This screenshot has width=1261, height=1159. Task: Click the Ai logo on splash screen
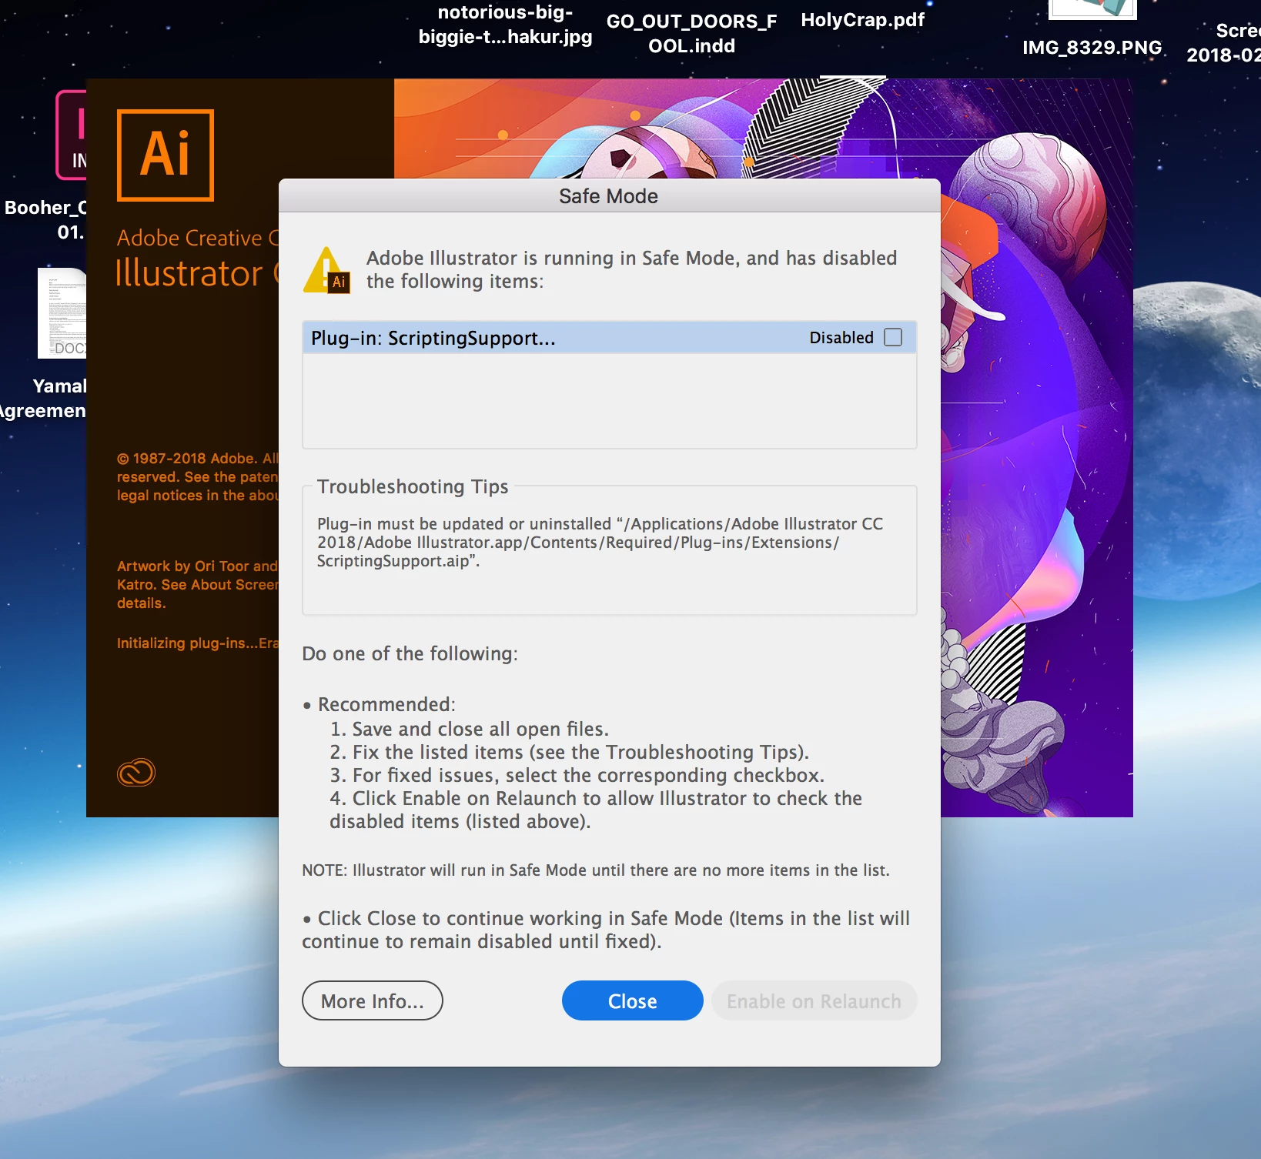[166, 155]
